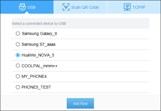Switch to the USB tab label
The height and width of the screenshot is (111, 161).
(32, 7)
